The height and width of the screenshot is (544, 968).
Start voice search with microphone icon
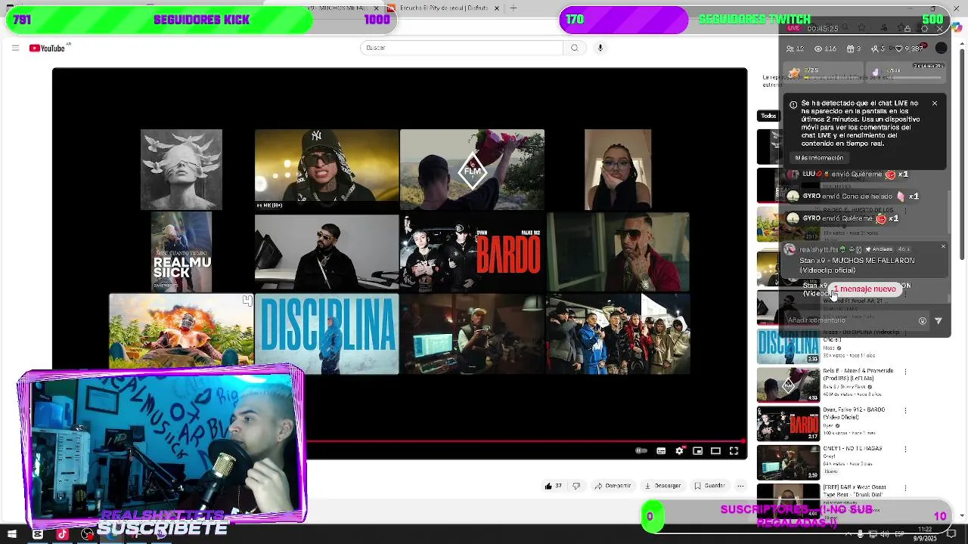[x=600, y=48]
